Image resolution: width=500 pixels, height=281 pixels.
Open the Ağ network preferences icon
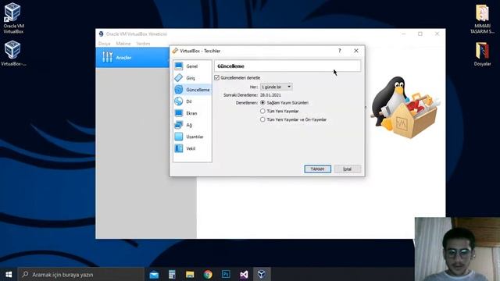tap(179, 125)
